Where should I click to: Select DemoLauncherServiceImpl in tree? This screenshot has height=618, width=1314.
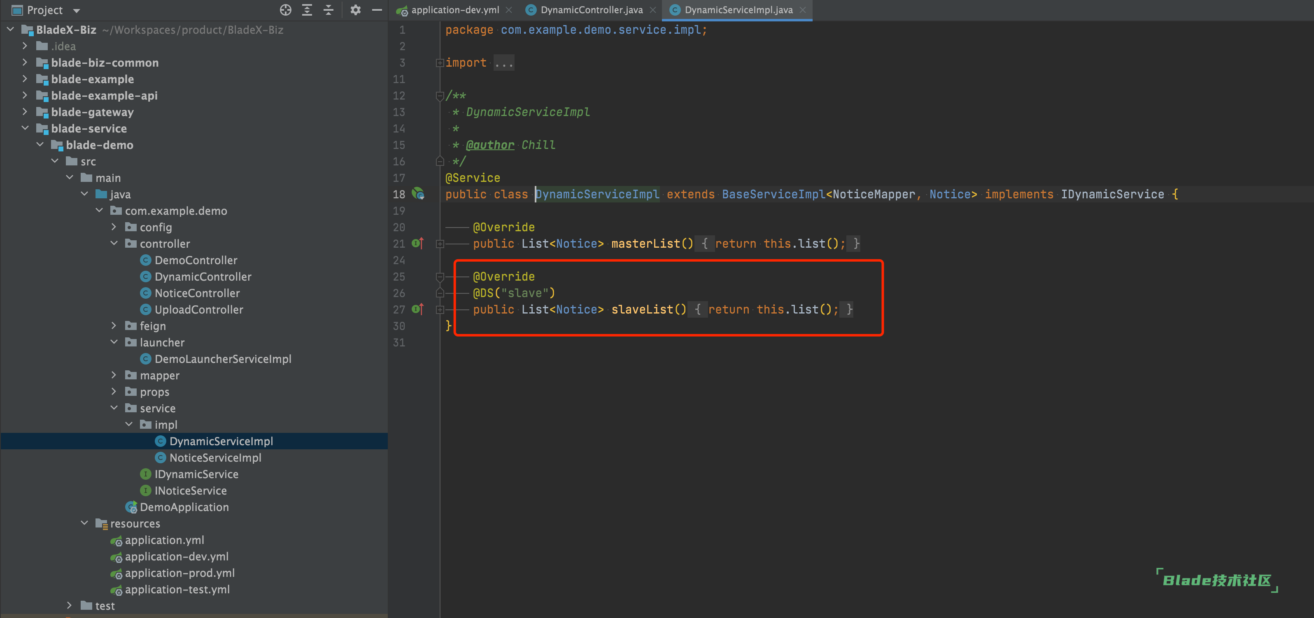pos(223,359)
